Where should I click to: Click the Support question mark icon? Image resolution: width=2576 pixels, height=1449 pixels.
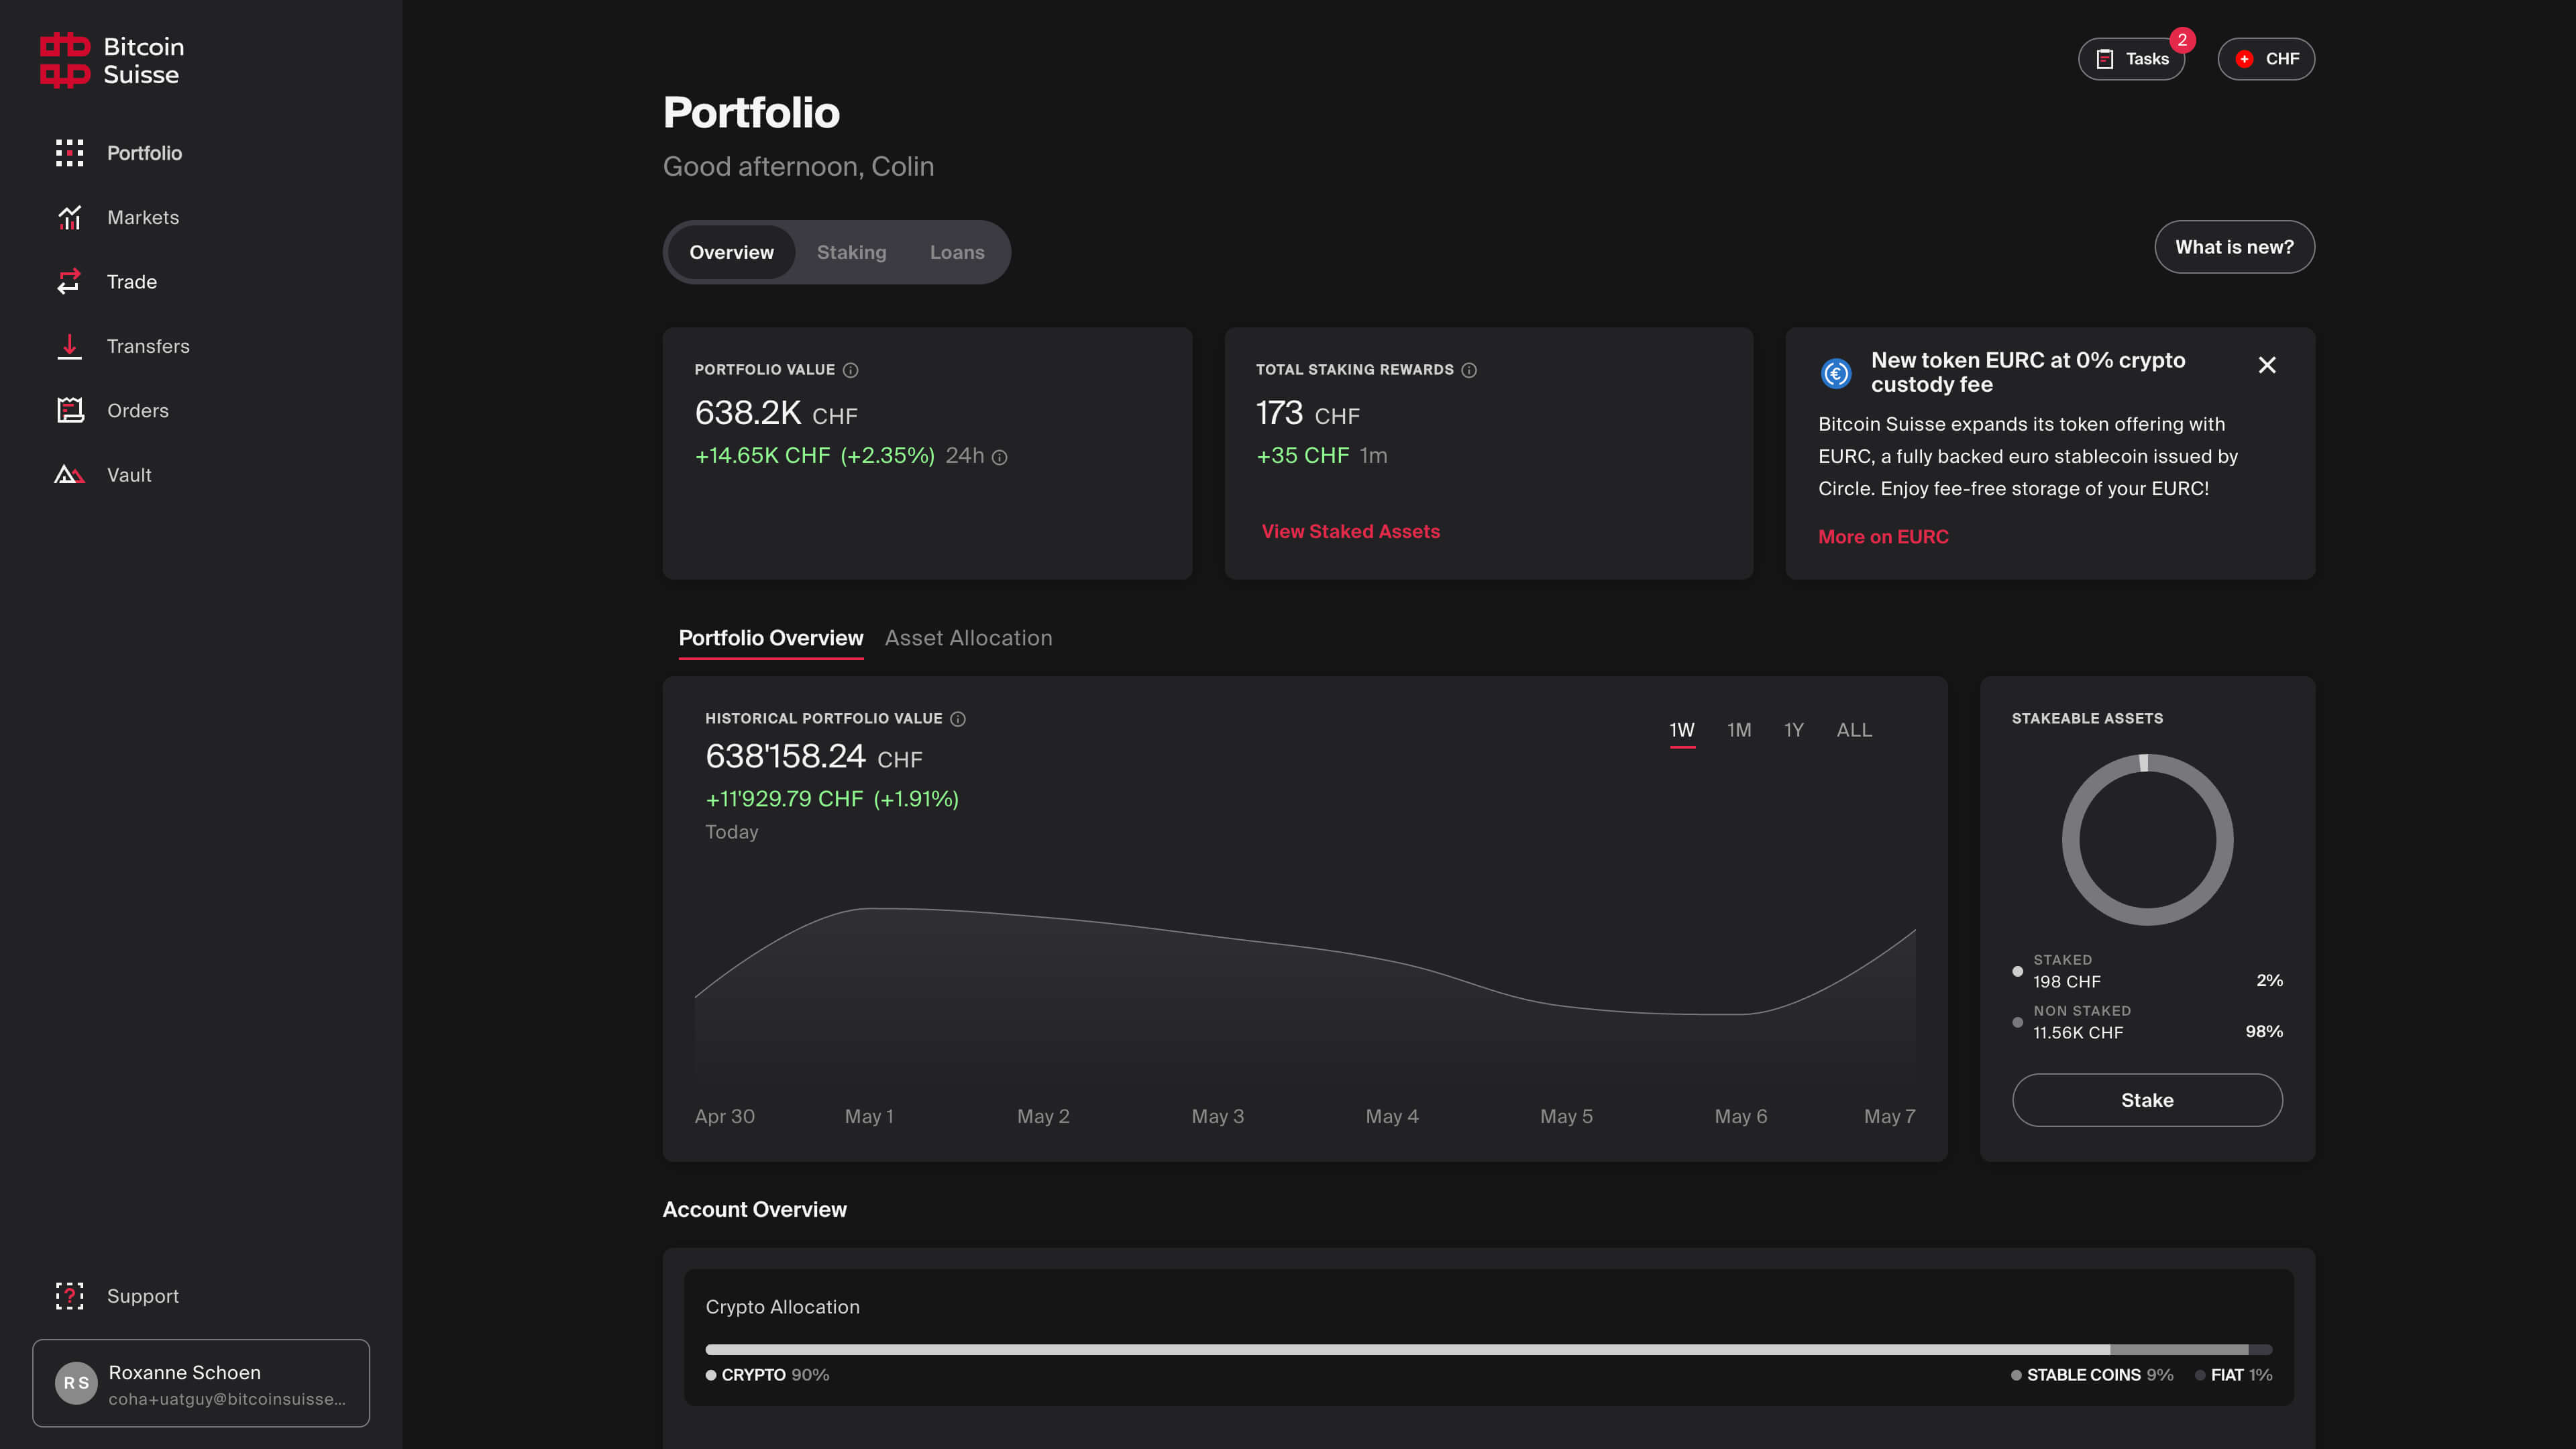[x=69, y=1296]
